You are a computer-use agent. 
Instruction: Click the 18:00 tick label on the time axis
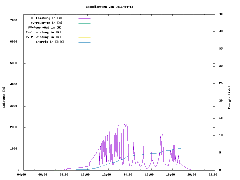(x=170, y=174)
